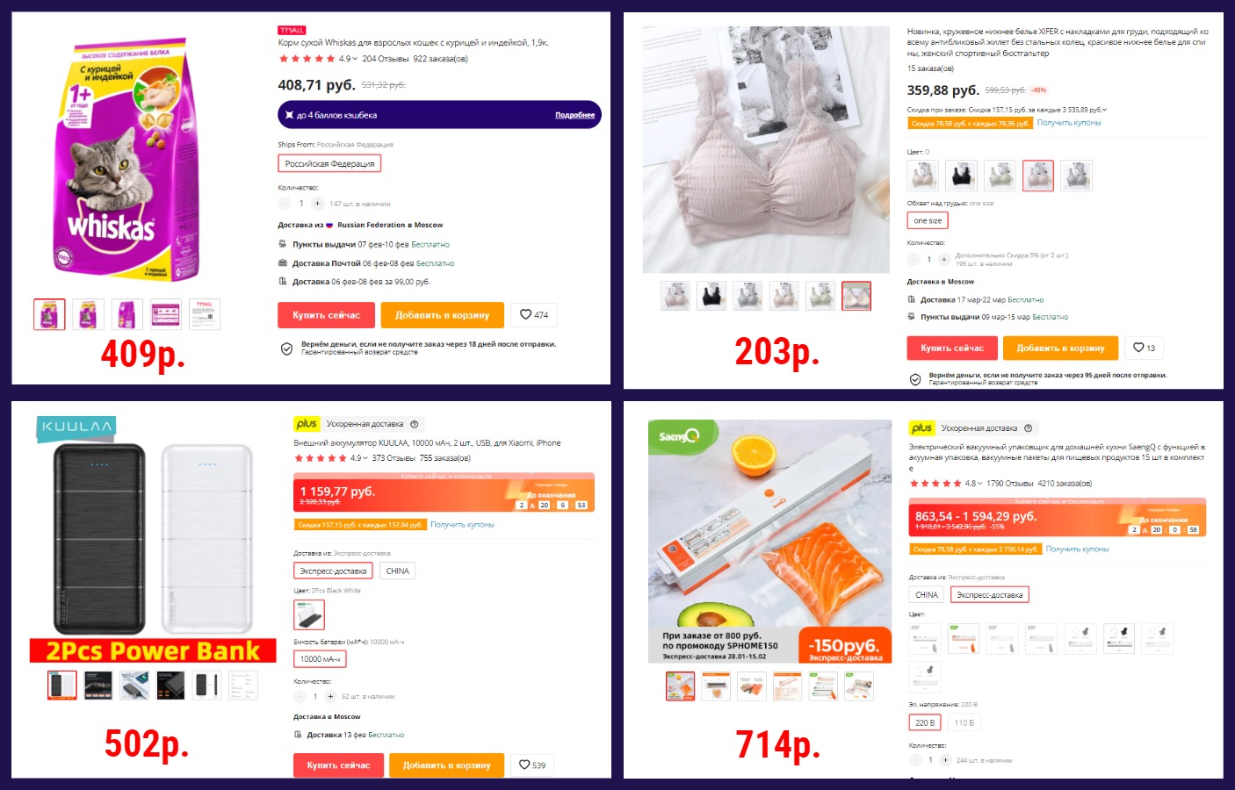Select the 220 В voltage option
Image resolution: width=1235 pixels, height=790 pixels.
(x=925, y=722)
